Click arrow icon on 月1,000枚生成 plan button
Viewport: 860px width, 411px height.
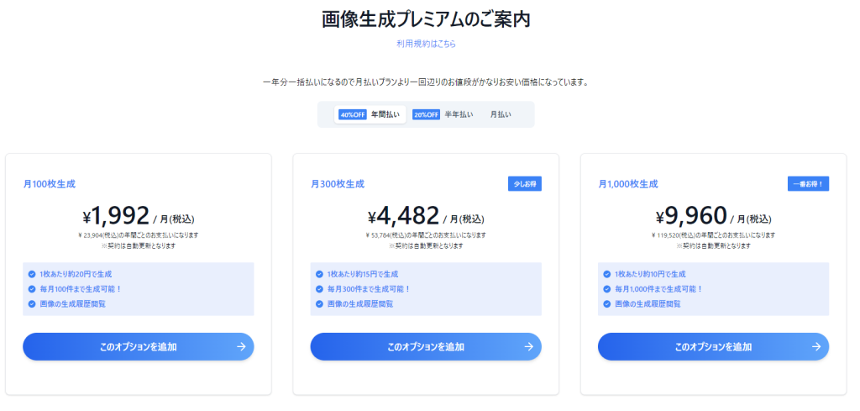(816, 345)
